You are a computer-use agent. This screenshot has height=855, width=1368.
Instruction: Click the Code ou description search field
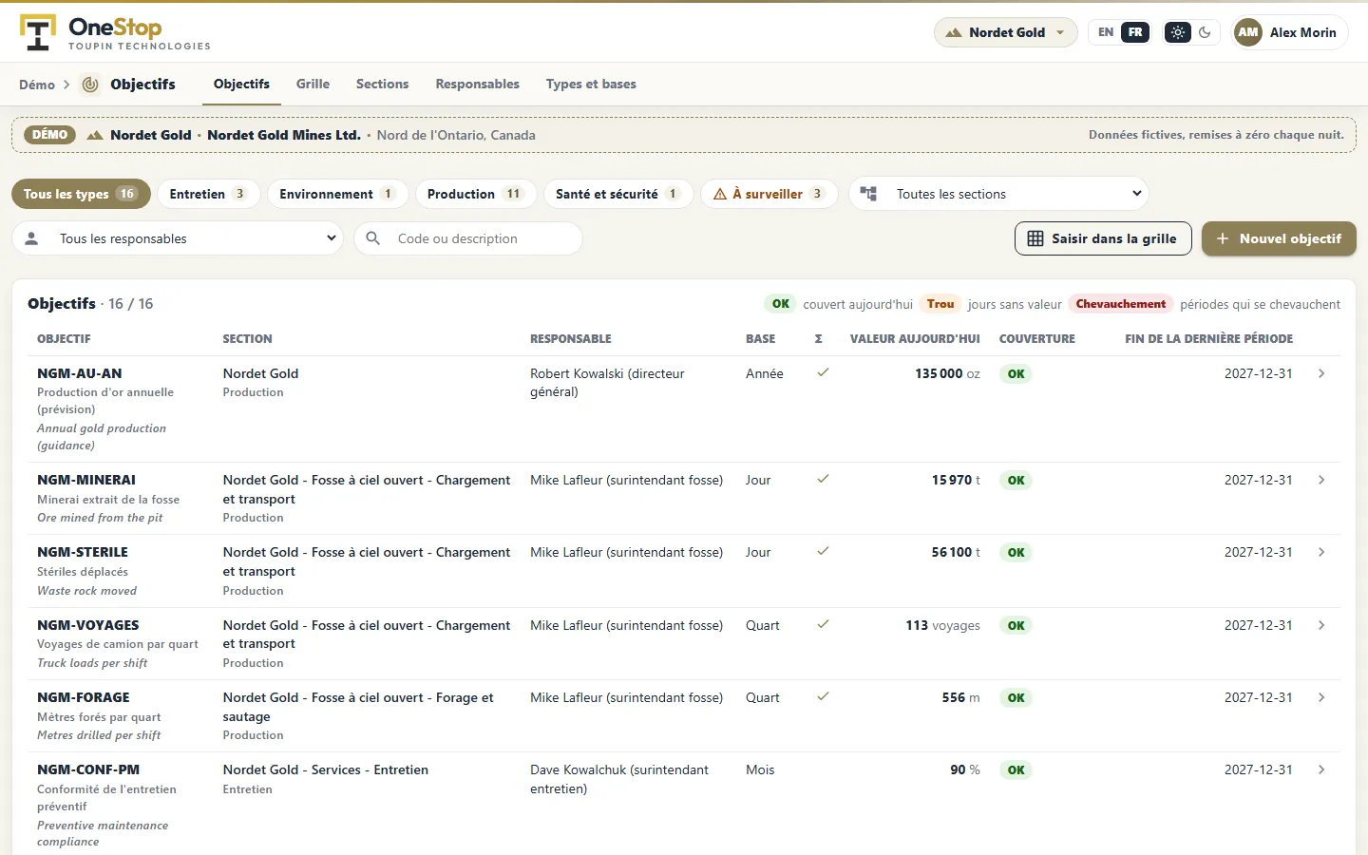468,238
